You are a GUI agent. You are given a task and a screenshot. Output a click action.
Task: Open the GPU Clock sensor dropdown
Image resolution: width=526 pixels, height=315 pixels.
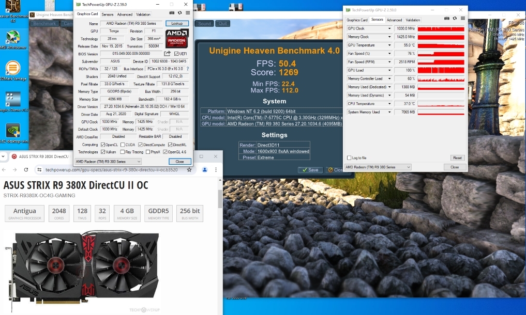pos(389,28)
